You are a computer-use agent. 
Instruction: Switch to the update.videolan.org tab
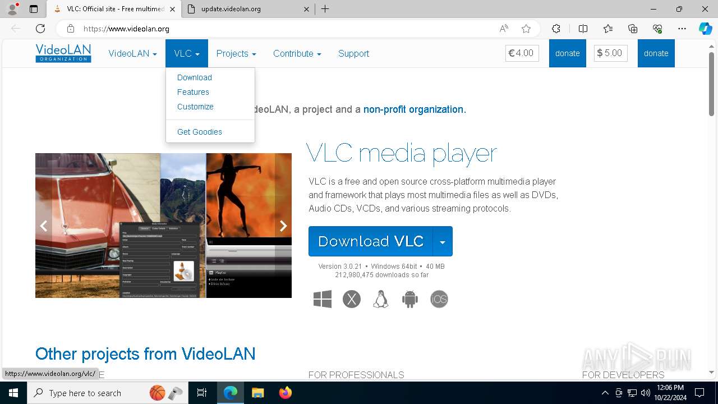point(247,9)
